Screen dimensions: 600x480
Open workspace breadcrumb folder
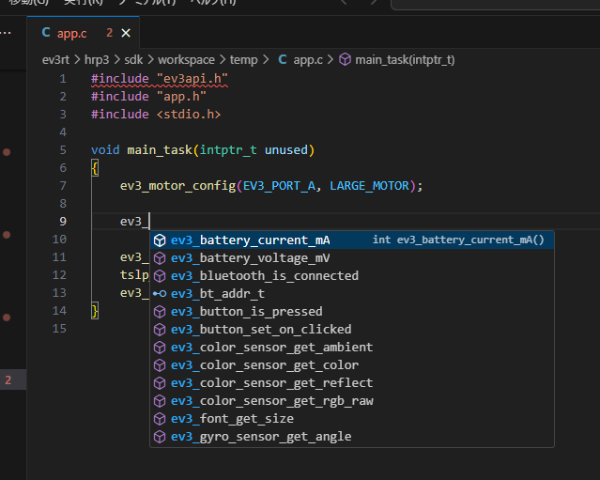(x=186, y=60)
